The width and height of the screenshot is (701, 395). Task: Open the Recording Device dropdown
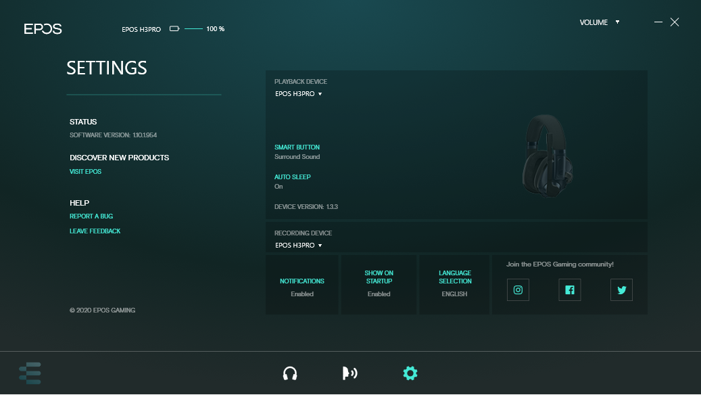pyautogui.click(x=298, y=245)
